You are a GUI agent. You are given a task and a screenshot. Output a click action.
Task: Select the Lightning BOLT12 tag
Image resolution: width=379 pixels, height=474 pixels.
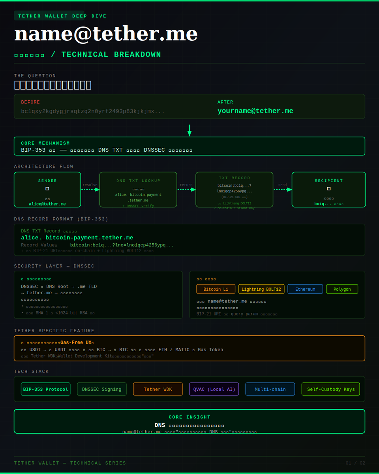261,289
